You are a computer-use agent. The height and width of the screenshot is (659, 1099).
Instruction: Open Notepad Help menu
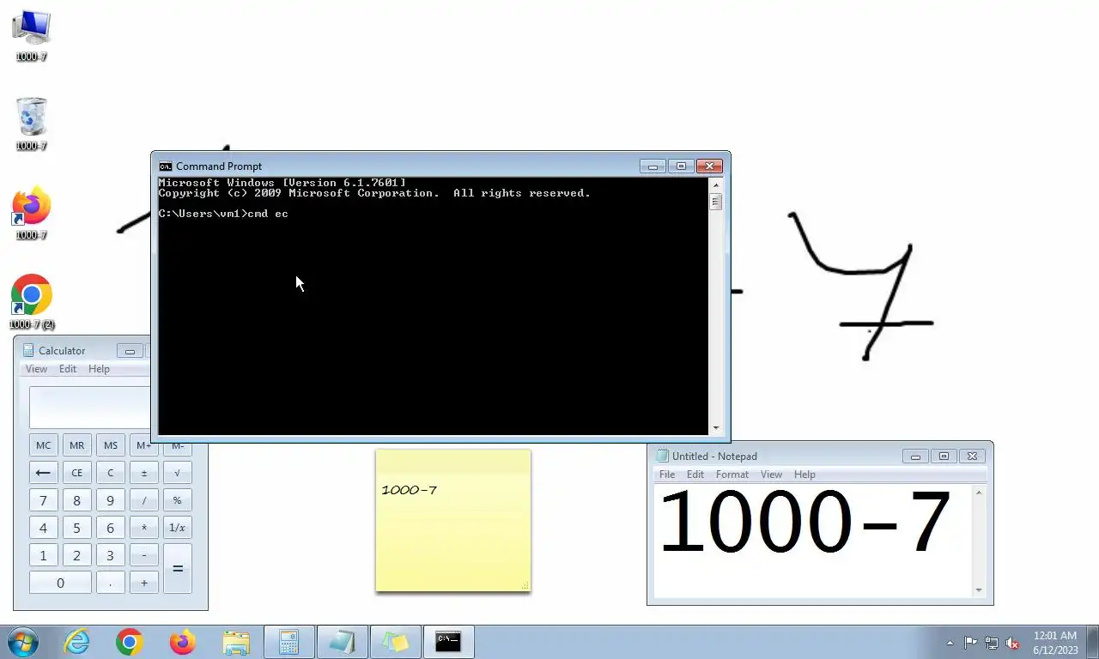[x=805, y=475]
